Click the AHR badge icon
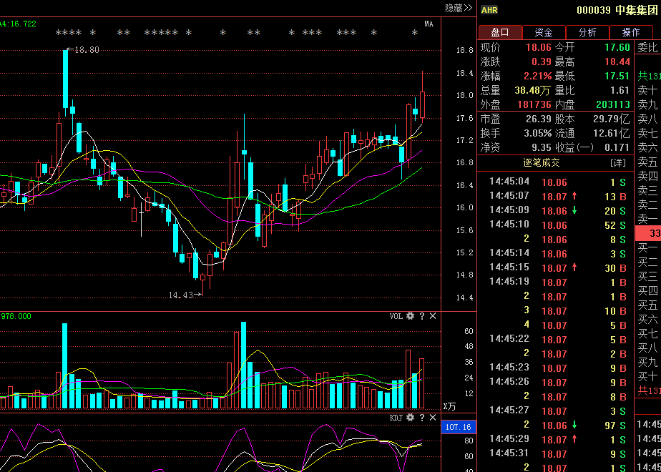Screen dimensions: 661x472 pos(489,10)
